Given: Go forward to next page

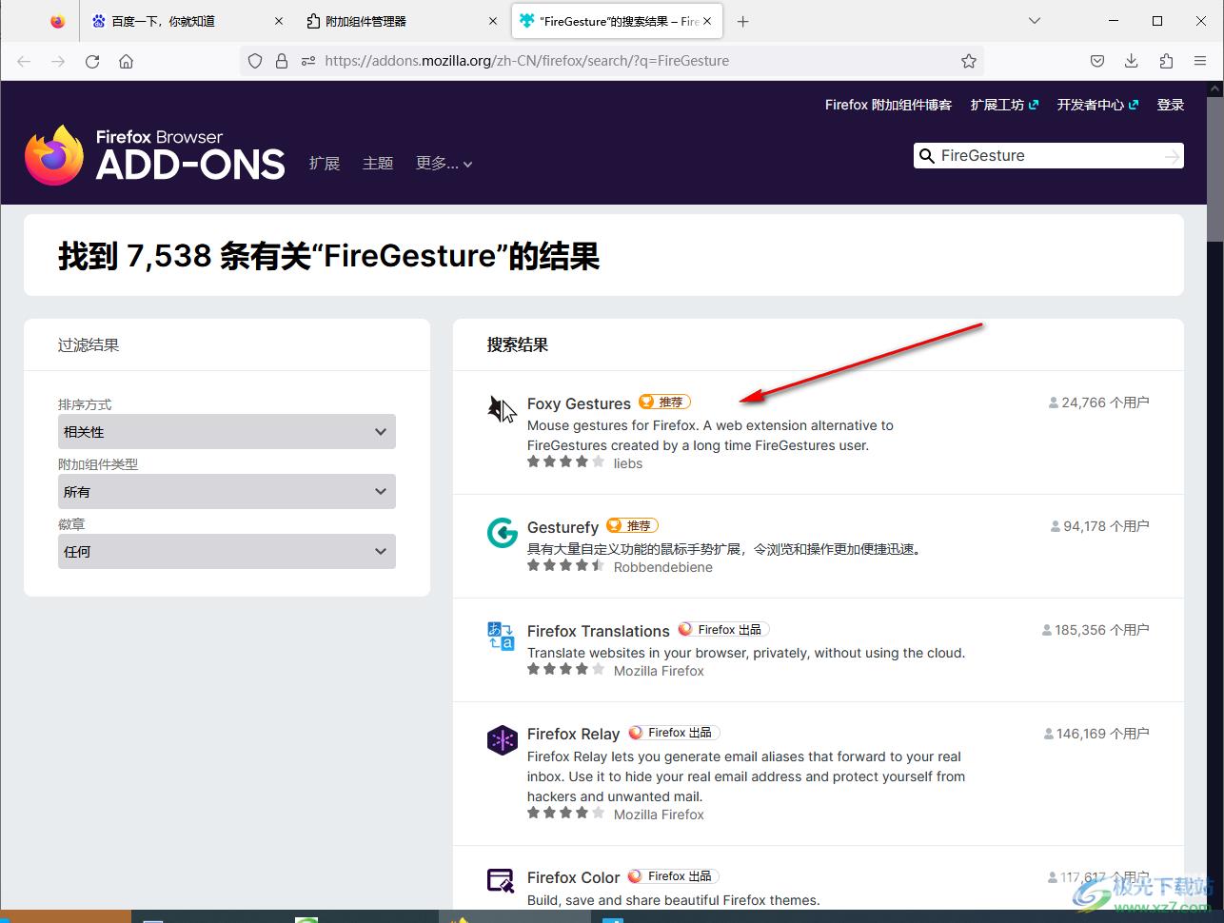Looking at the screenshot, I should tap(58, 61).
